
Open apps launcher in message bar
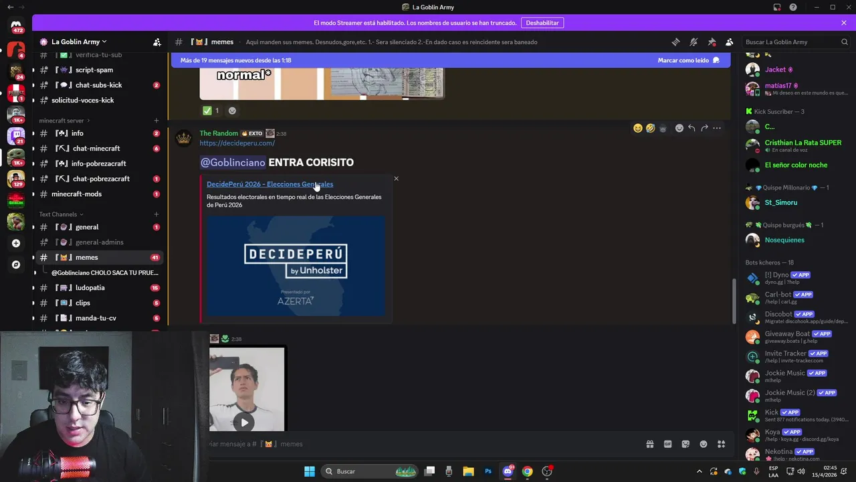721,444
